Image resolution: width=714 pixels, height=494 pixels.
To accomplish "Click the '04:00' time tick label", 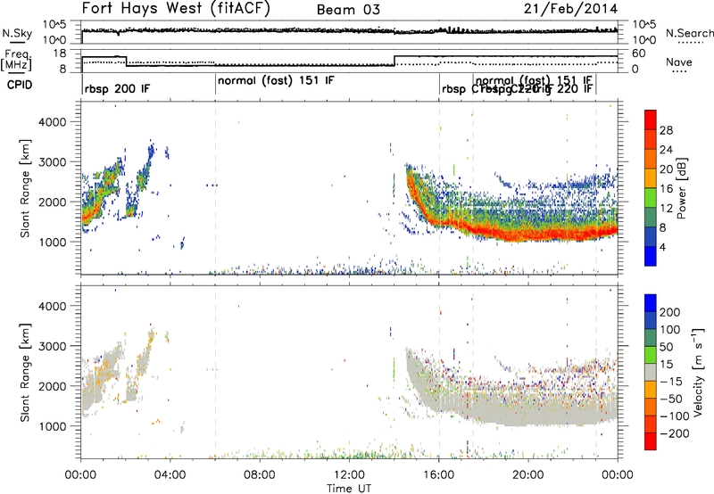I will pos(170,474).
